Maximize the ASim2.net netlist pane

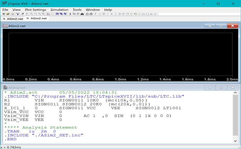click(221, 87)
